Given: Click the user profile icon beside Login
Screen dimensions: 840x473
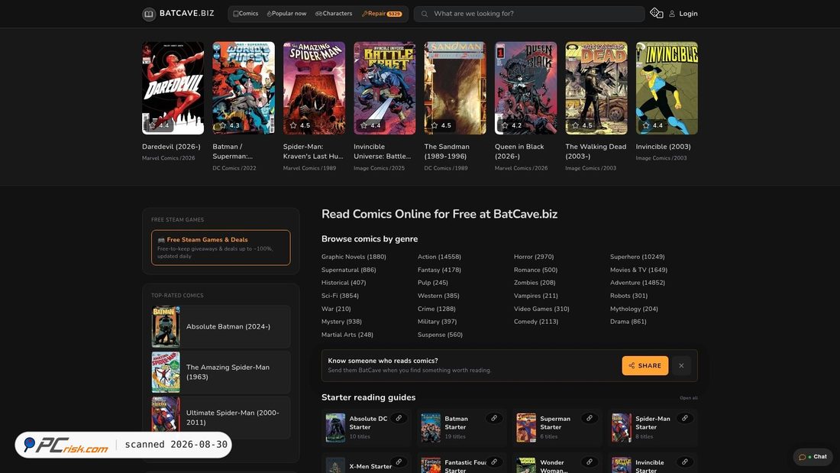Looking at the screenshot, I should [672, 14].
